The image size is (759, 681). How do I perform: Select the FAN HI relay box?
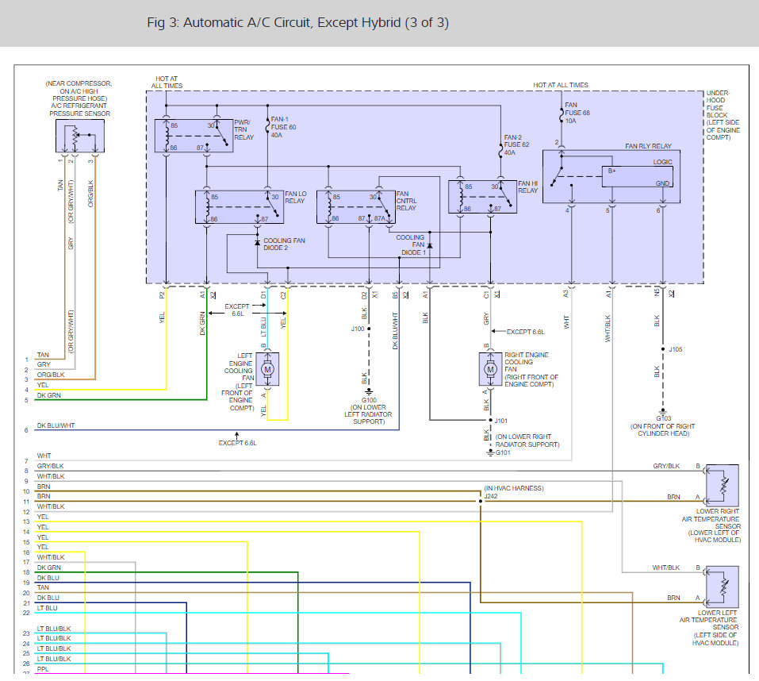(x=481, y=197)
